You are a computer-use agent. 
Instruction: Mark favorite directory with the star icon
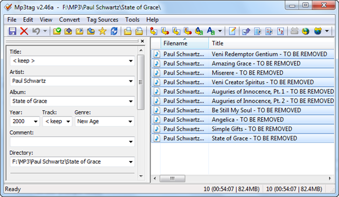click(102, 31)
